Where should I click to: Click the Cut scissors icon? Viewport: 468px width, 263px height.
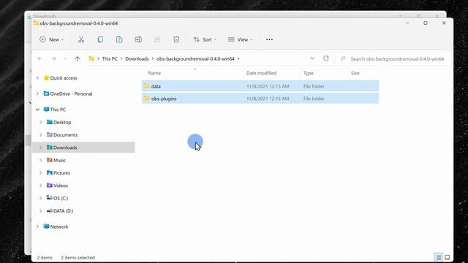[81, 39]
